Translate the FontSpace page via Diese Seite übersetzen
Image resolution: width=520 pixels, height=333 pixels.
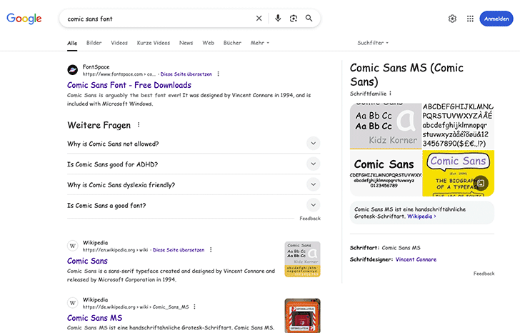click(x=186, y=74)
